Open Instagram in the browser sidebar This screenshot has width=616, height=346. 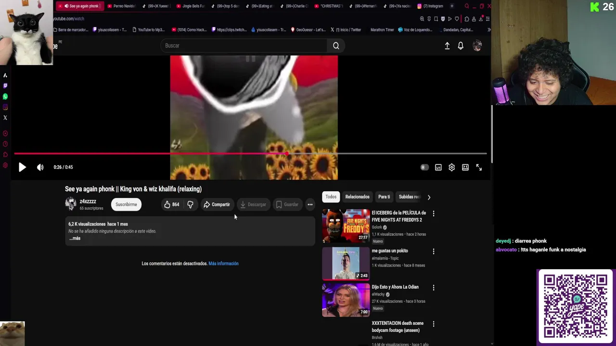tap(5, 107)
